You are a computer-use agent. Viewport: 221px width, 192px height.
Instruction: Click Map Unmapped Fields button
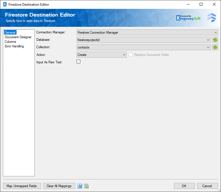pos(22,186)
